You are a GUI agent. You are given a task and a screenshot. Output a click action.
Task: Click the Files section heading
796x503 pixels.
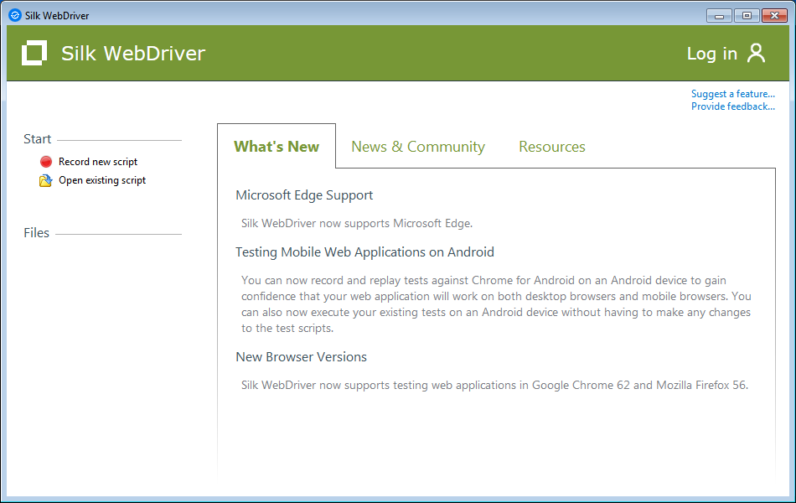(36, 233)
